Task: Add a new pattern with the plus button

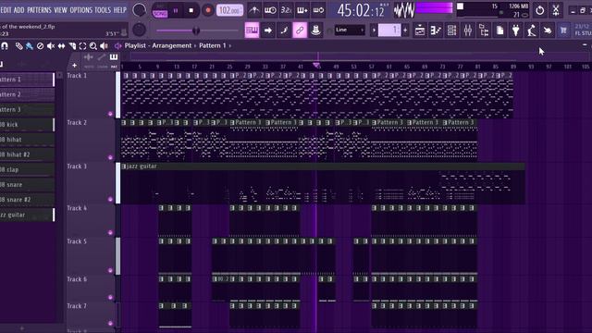Action: (x=405, y=31)
